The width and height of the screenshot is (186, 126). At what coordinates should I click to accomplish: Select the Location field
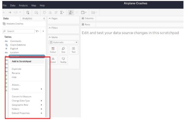pyautogui.click(x=15, y=52)
